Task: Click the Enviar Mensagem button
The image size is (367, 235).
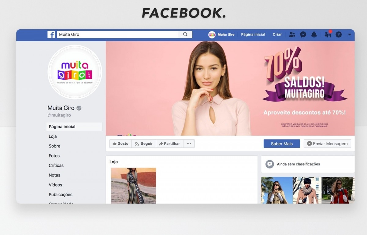Action: click(x=327, y=144)
